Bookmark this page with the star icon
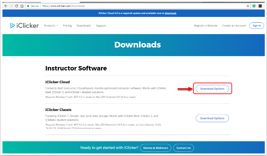 pos(248,6)
